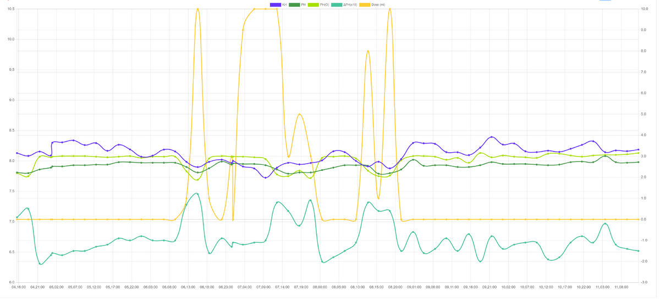Viewport: 660px width, 307px height.
Task: Click the small blue button at top right
Action: (x=605, y=1)
